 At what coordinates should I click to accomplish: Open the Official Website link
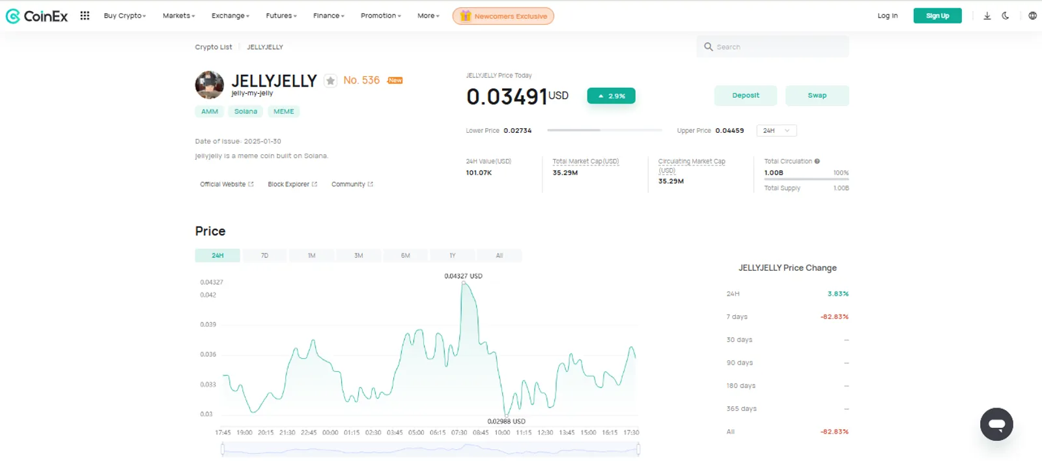(227, 184)
